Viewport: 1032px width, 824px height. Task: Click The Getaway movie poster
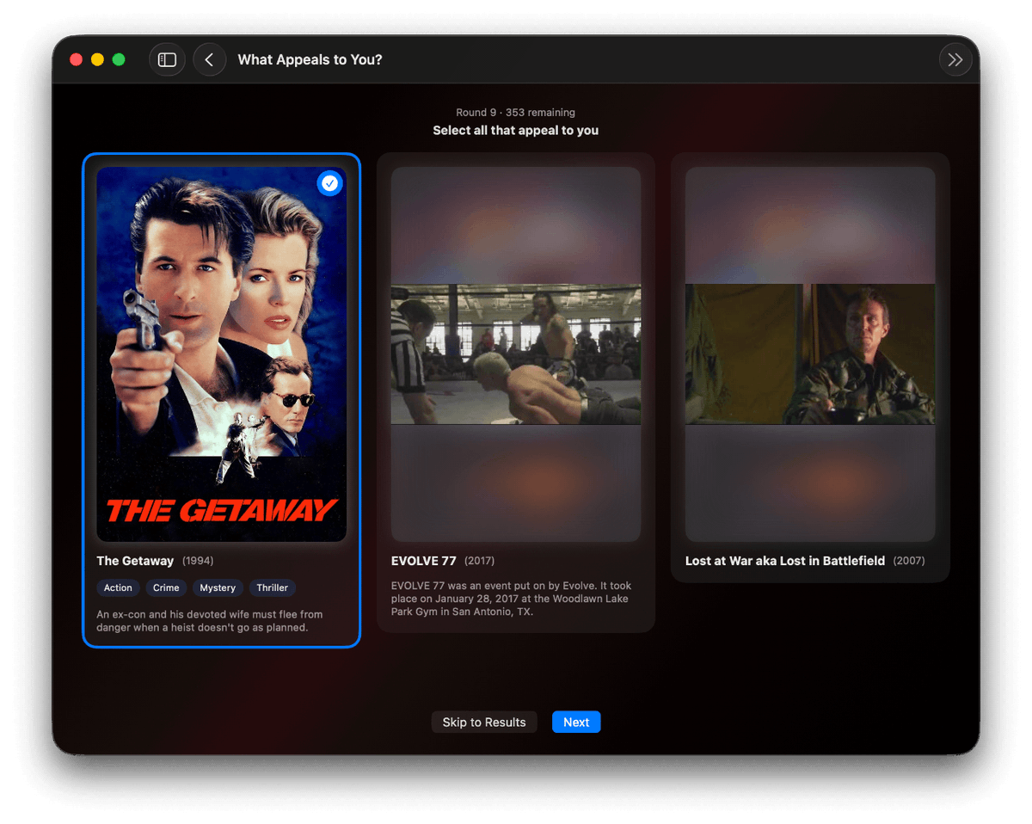(x=221, y=354)
